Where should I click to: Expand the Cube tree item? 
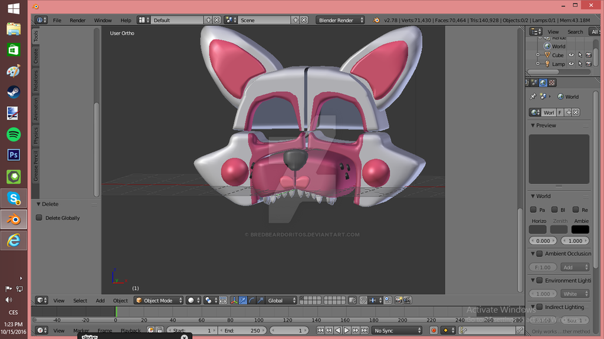(x=538, y=55)
